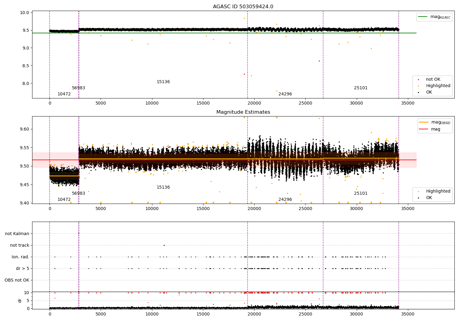Click the '9.40' y-tick of middle plot
Viewport: 459px width, 321px height.
[x=24, y=203]
